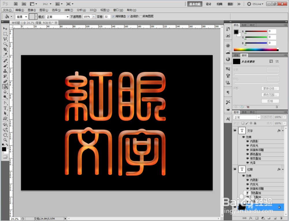This screenshot has height=221, width=289.
Task: Select the Horizontal Type tool
Action: 5,108
